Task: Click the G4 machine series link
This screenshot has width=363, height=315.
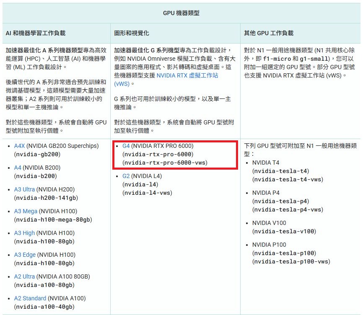Action: 126,146
